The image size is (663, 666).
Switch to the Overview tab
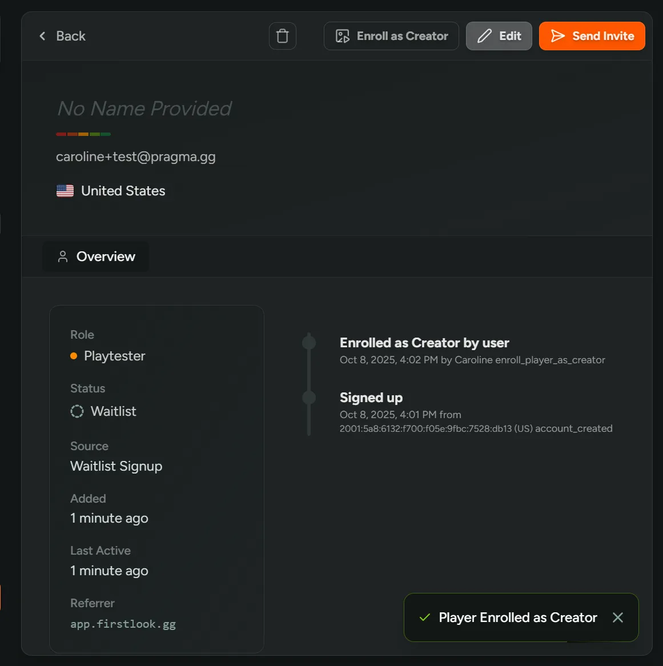click(x=95, y=256)
